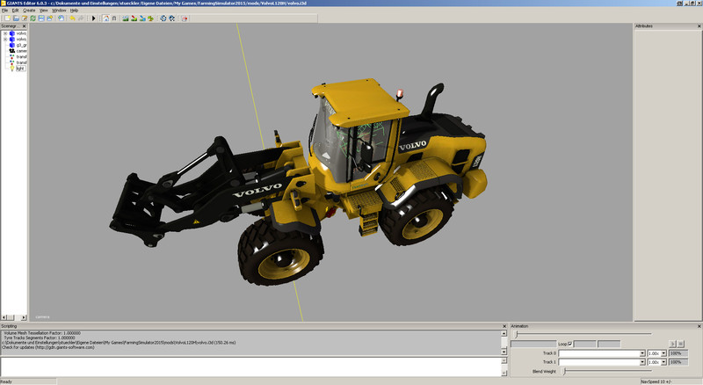Screen dimensions: 703x385
Task: Click the house-shaped toolbar icon
Action: [105, 18]
